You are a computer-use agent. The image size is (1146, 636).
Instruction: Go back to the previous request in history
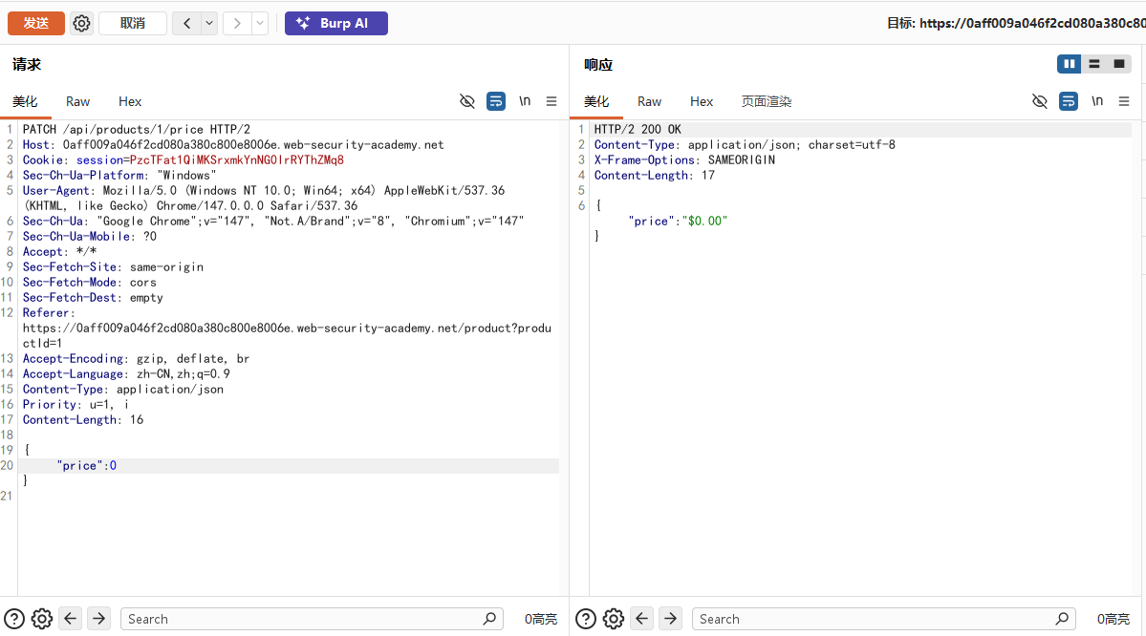[187, 23]
